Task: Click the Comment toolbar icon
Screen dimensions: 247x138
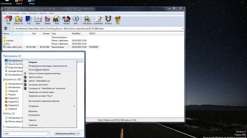Action: (98, 20)
